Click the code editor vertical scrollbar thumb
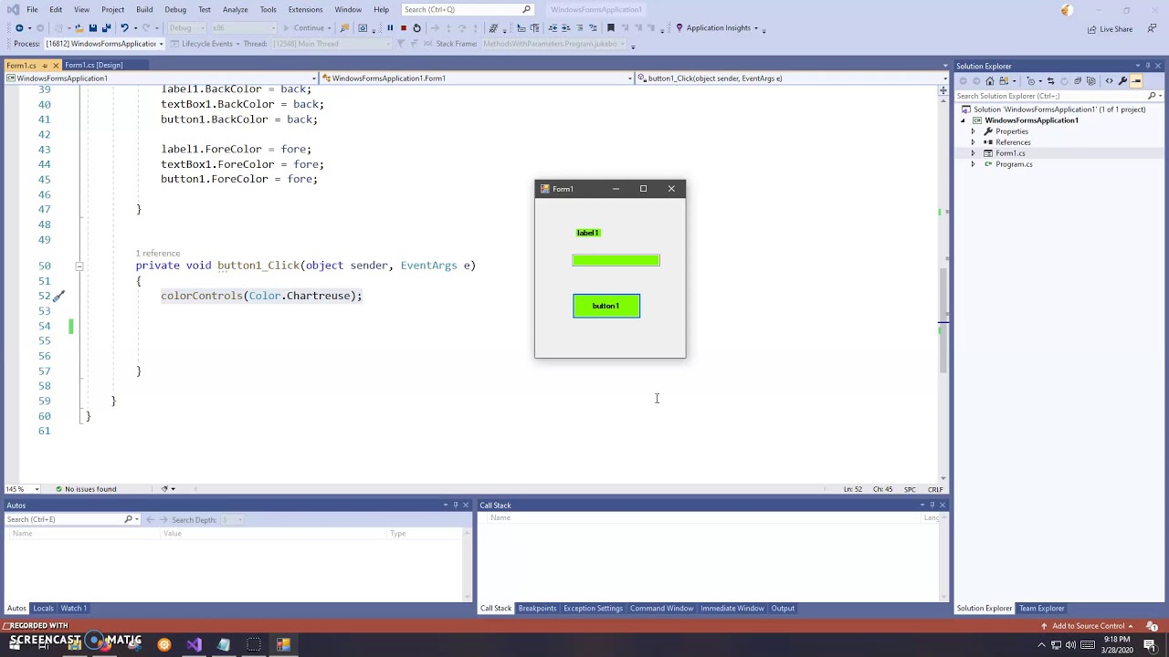This screenshot has height=657, width=1169. (x=943, y=320)
